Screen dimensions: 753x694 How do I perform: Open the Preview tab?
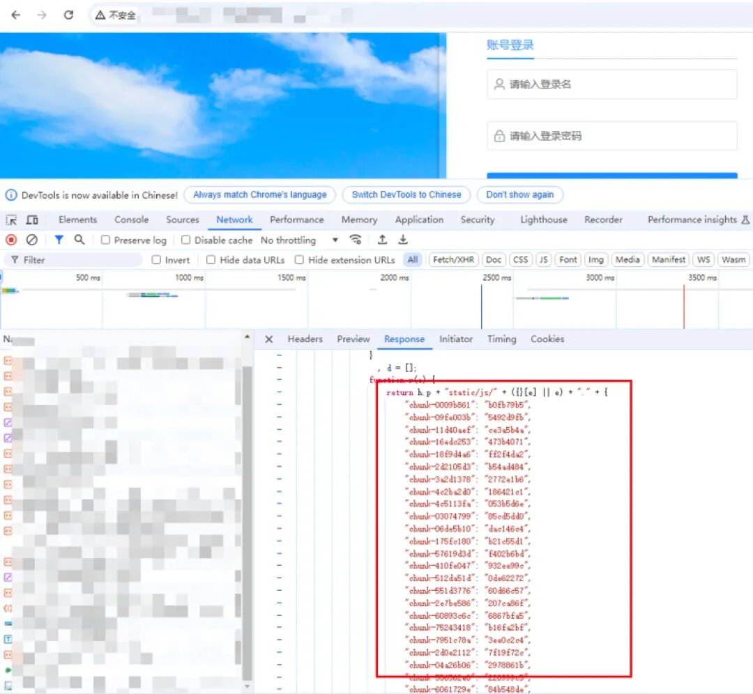pos(353,339)
